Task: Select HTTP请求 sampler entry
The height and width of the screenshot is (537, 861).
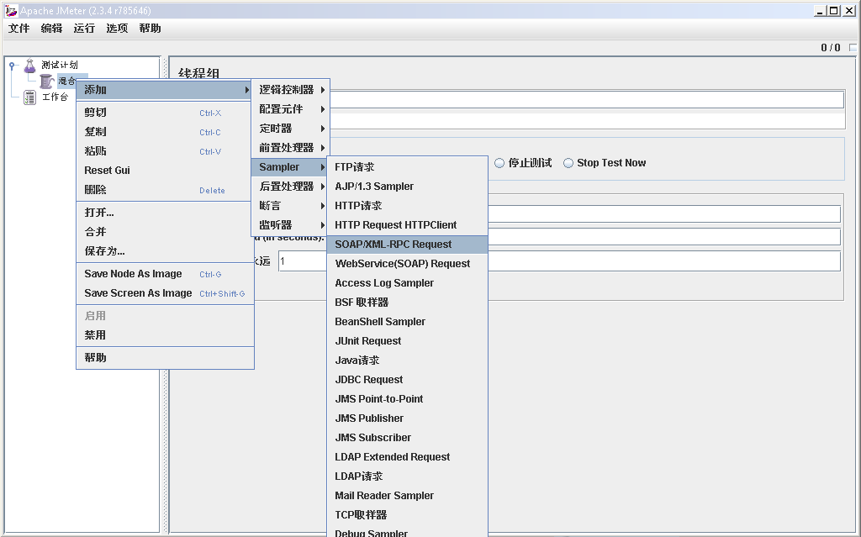Action: tap(359, 206)
